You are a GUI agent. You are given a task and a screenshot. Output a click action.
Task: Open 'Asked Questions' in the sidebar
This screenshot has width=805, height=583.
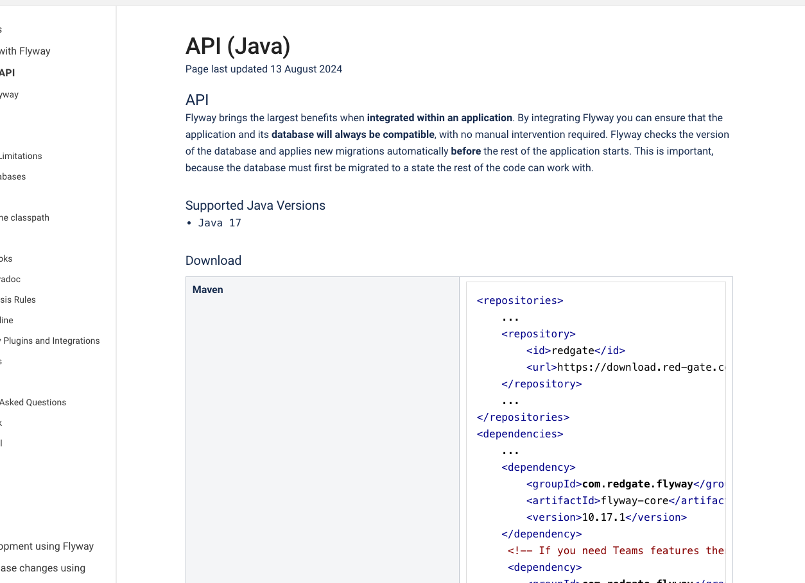coord(33,402)
